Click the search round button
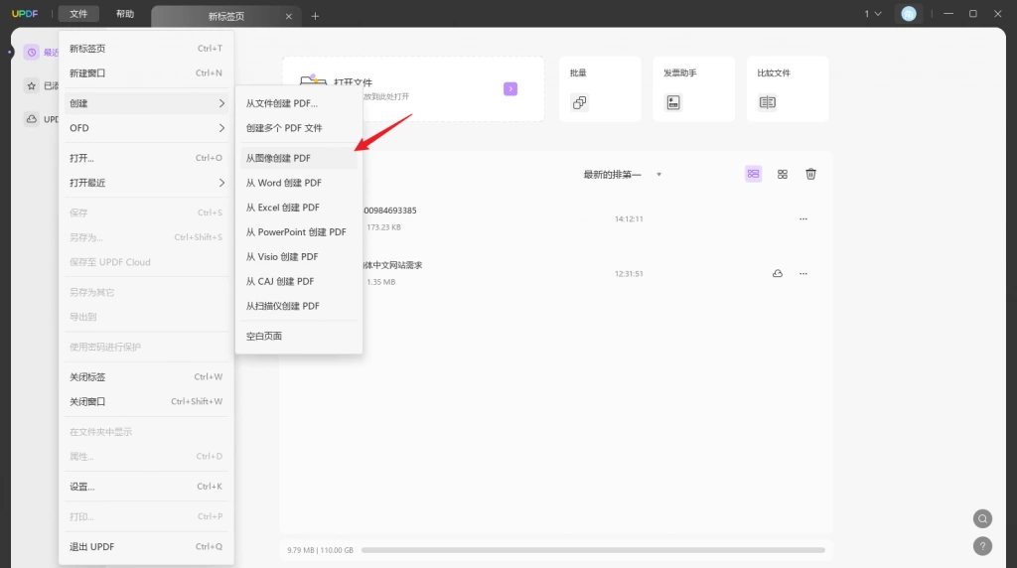This screenshot has width=1017, height=568. coord(982,518)
